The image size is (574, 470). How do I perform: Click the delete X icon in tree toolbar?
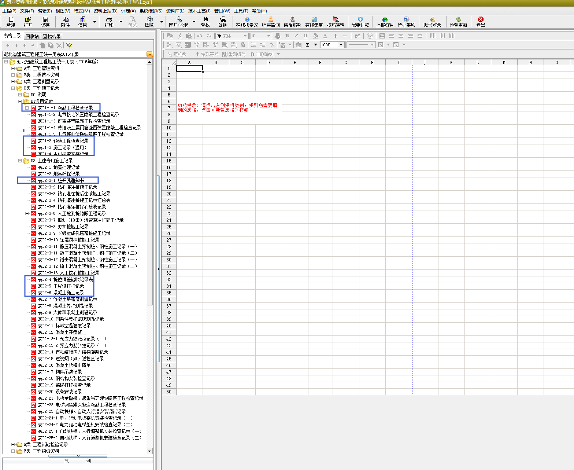click(x=59, y=45)
